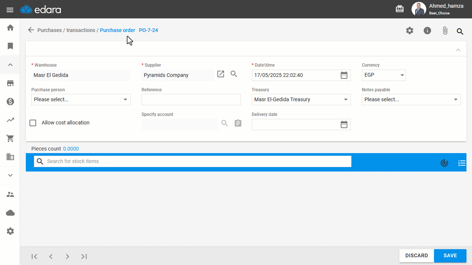Image resolution: width=472 pixels, height=265 pixels.
Task: Open the Treasury dropdown
Action: [x=301, y=99]
